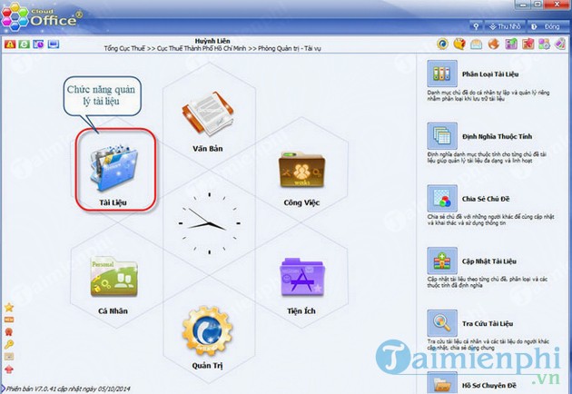Screen dimensions: 572x394
Task: Click the red award ribbon sidebar icon
Action: coord(9,331)
